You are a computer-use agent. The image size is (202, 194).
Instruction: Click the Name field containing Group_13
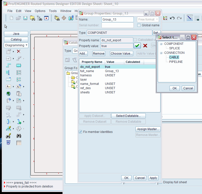pos(117,20)
